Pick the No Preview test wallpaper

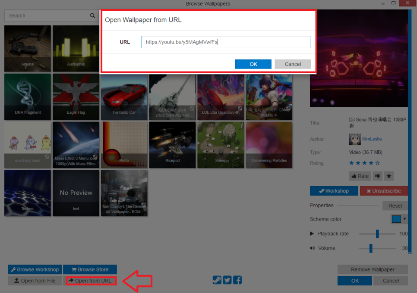click(76, 193)
